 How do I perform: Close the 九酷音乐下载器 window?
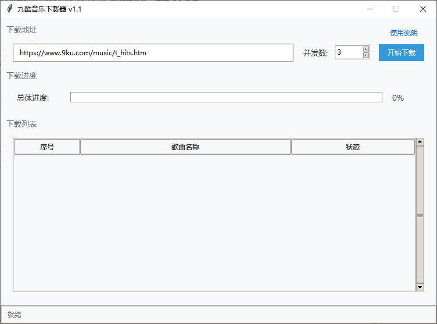click(423, 9)
